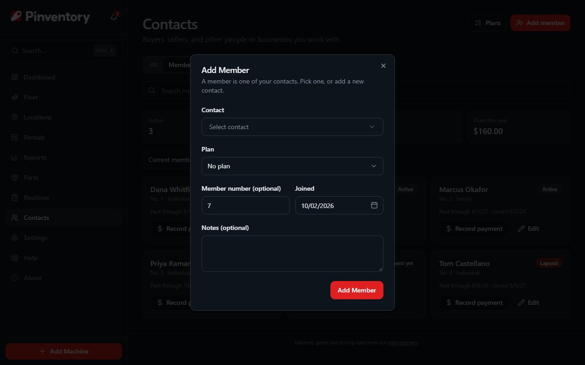Open the Select contact dropdown
The height and width of the screenshot is (365, 585).
click(x=292, y=127)
